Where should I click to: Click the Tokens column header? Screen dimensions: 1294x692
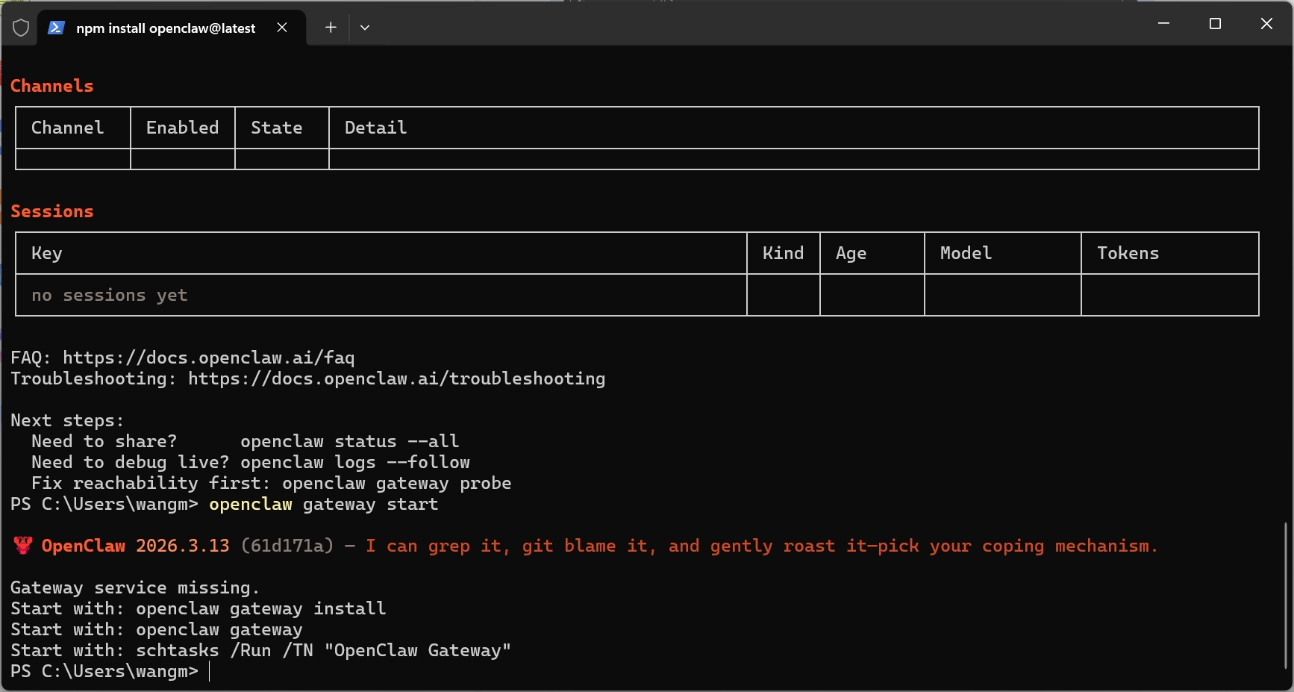pos(1128,253)
